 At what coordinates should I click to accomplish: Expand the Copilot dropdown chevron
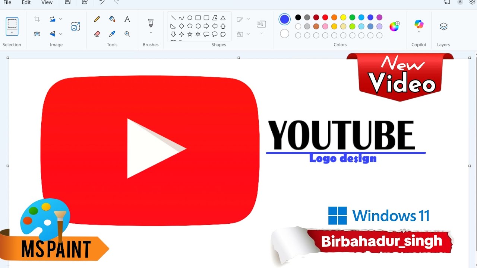tap(419, 32)
